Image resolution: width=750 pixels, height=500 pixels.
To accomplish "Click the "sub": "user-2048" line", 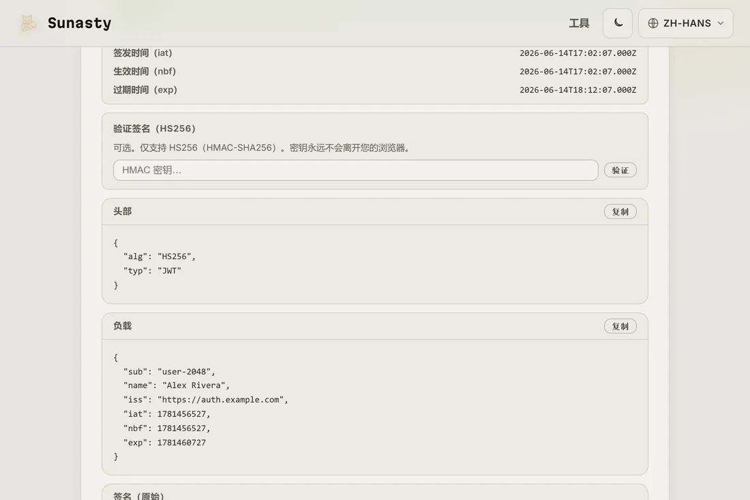I will coord(169,372).
